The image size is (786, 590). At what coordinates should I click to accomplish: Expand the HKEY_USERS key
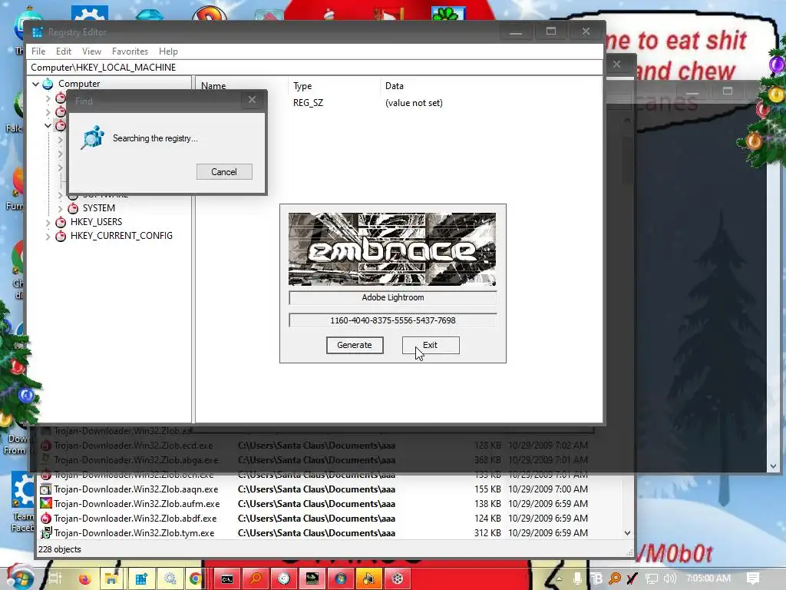click(x=48, y=222)
